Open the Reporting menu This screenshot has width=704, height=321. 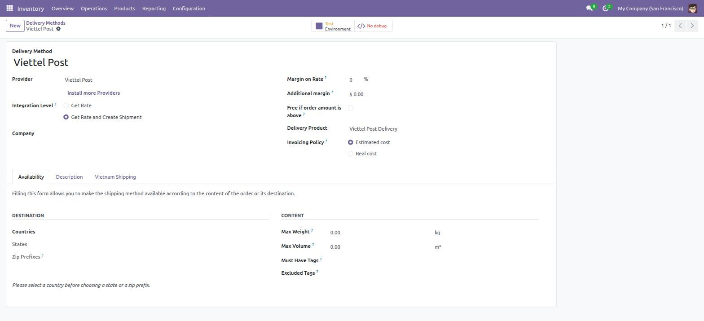click(x=154, y=9)
